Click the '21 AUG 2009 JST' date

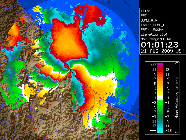[163, 51]
